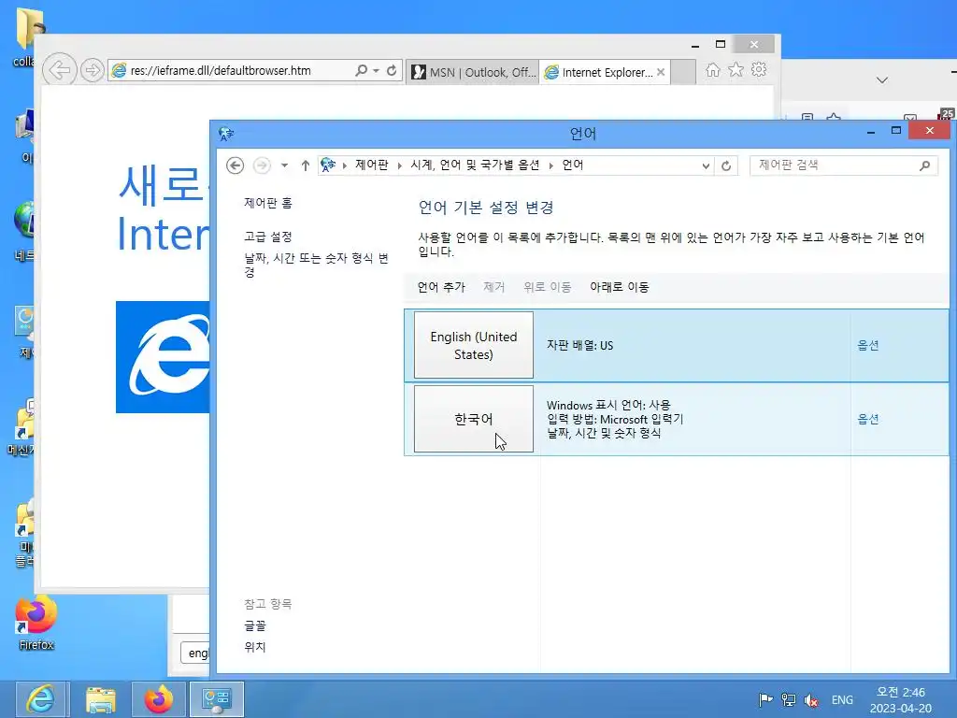
Task: Click 아래로 이동 button
Action: pos(620,287)
